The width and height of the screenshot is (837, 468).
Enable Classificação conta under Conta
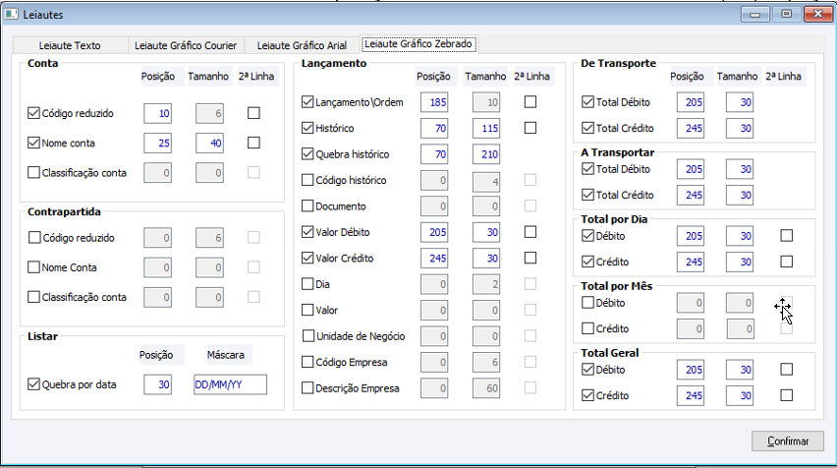(x=35, y=173)
